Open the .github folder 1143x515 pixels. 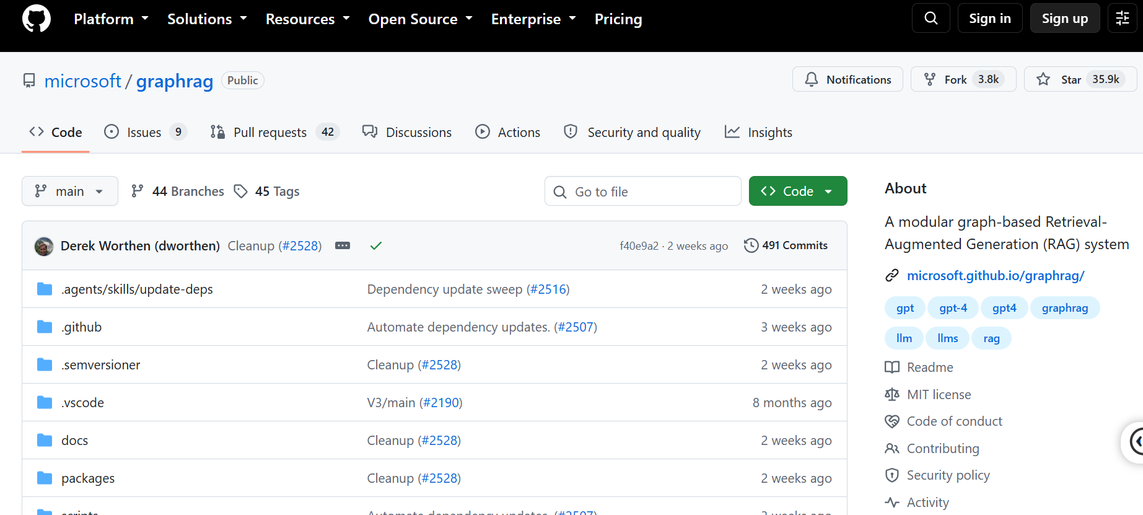[81, 327]
